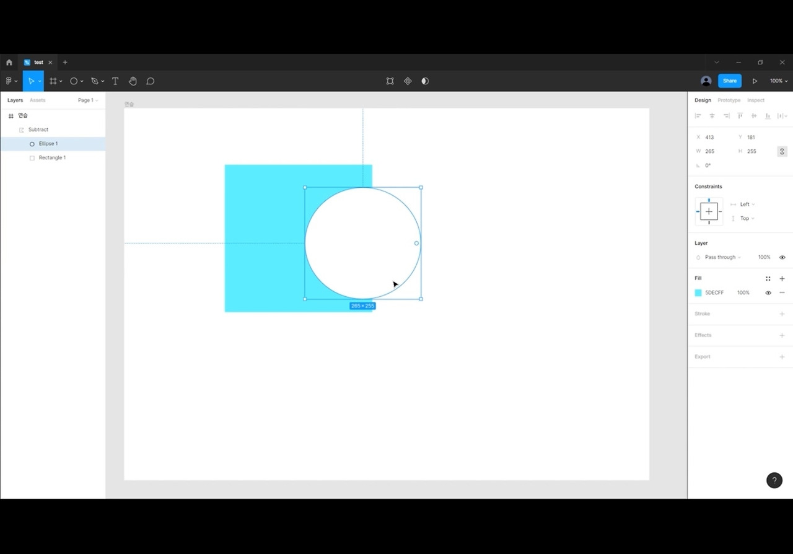Open Frame tools dropdown arrow
This screenshot has height=554, width=793.
coord(61,82)
